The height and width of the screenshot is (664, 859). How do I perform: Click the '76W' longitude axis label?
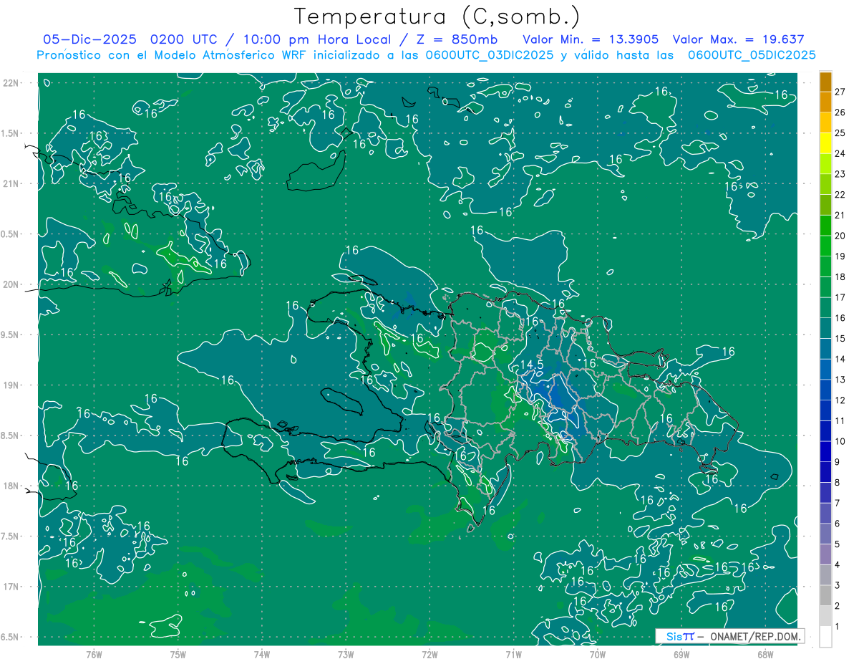point(94,654)
